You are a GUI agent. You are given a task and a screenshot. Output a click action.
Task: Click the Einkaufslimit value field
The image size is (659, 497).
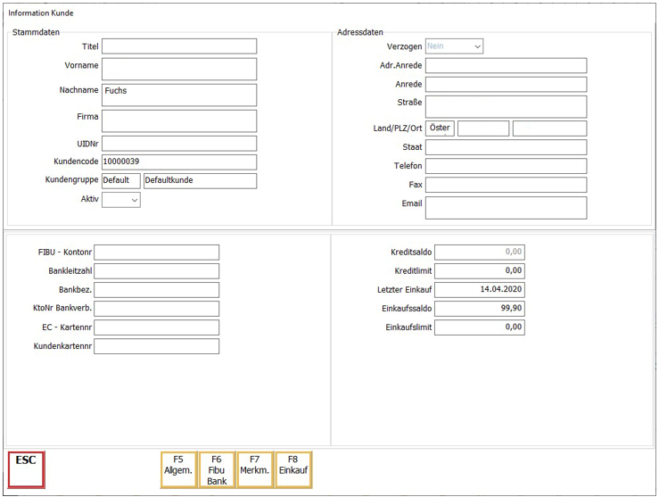point(480,327)
